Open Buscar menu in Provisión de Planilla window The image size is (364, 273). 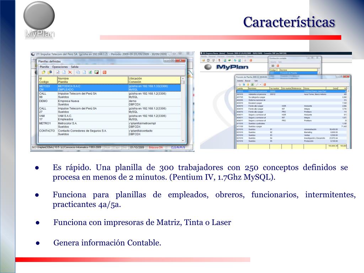tap(248, 81)
